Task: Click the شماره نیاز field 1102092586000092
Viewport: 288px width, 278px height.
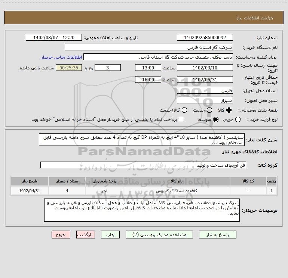Action: click(205, 38)
